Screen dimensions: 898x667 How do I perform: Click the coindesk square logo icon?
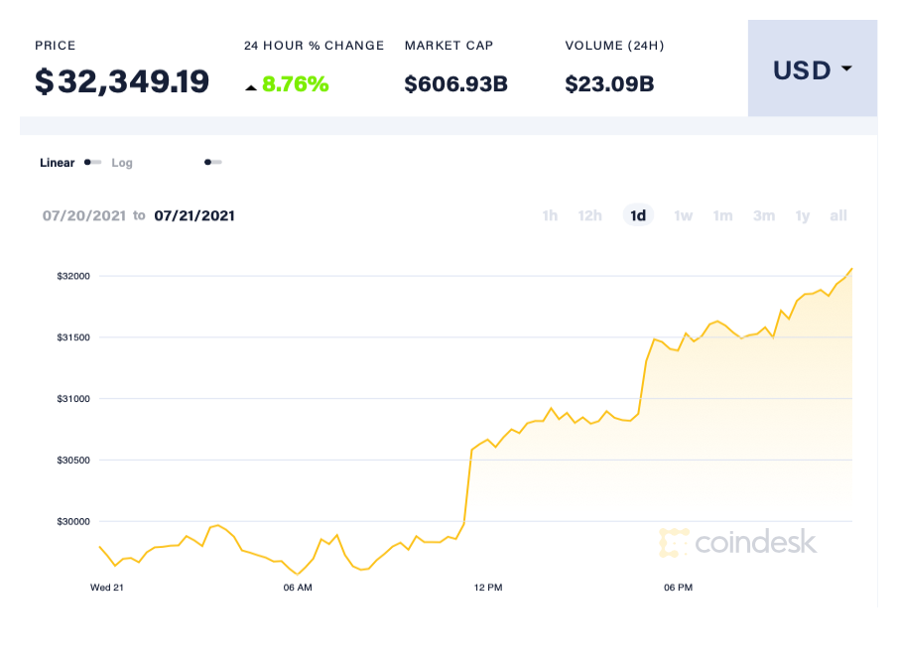click(674, 543)
